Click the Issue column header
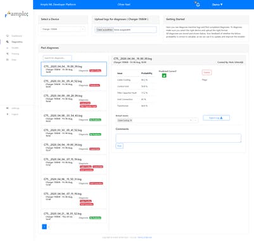The image size is (254, 241). pos(120,74)
